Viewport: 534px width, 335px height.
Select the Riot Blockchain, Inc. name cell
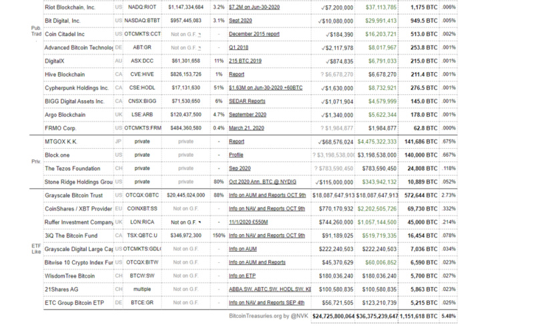click(79, 7)
